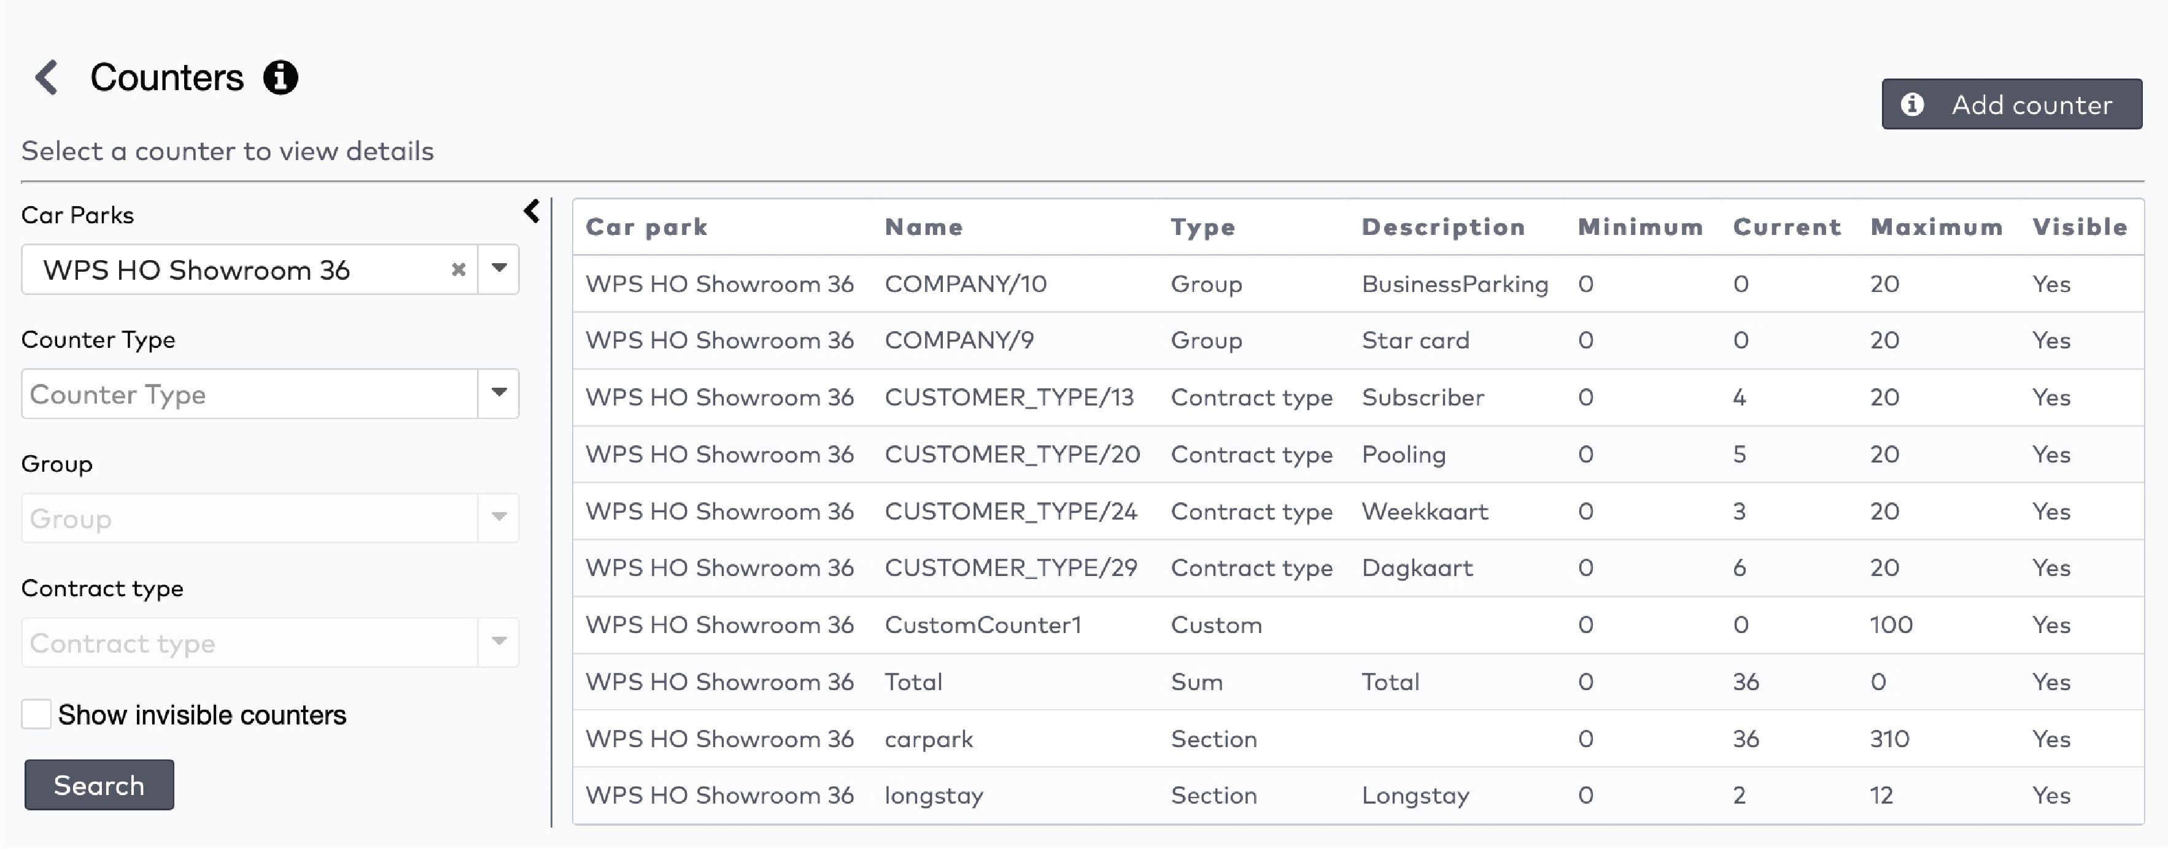Viewport: 2168px width, 849px height.
Task: Sort table by the Name column
Action: (x=923, y=226)
